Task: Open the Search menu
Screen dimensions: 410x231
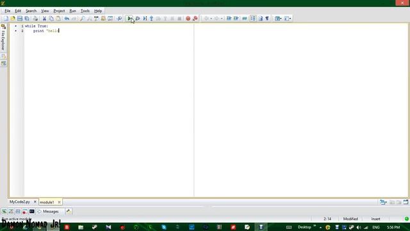Action: [x=31, y=11]
